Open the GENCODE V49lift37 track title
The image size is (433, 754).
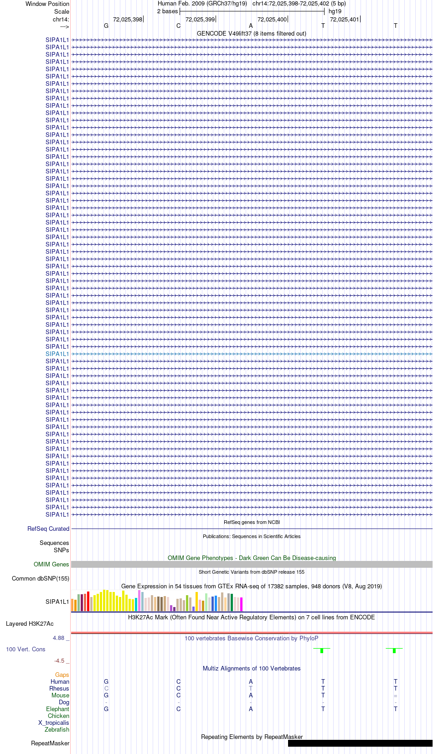click(x=252, y=33)
